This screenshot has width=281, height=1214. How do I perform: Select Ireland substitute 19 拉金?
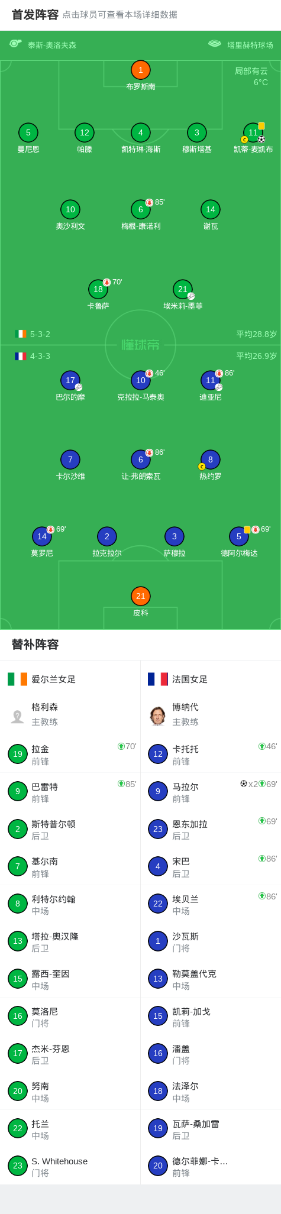[70, 754]
